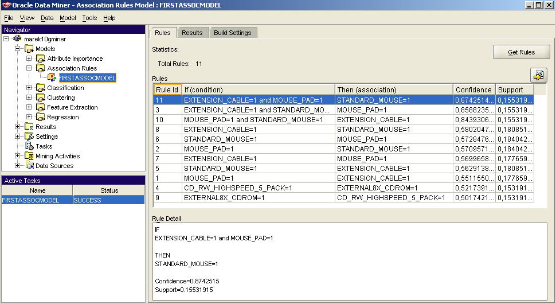Select rule 8 EXTENSION_CABLE=1 row
This screenshot has height=304, width=556.
tap(343, 130)
